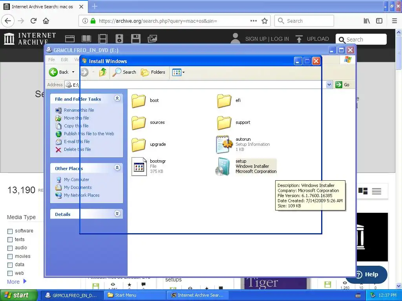Viewport: 402px width, 301px height.
Task: Switch to GRMCULFREO_EN_D taskbar item
Action: pos(71,296)
